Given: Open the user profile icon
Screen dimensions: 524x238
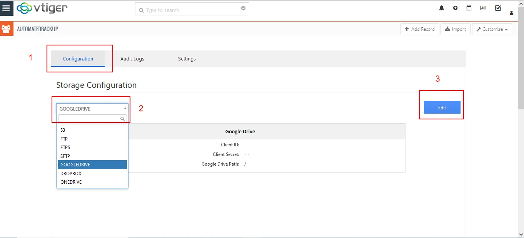Looking at the screenshot, I should (x=511, y=13).
